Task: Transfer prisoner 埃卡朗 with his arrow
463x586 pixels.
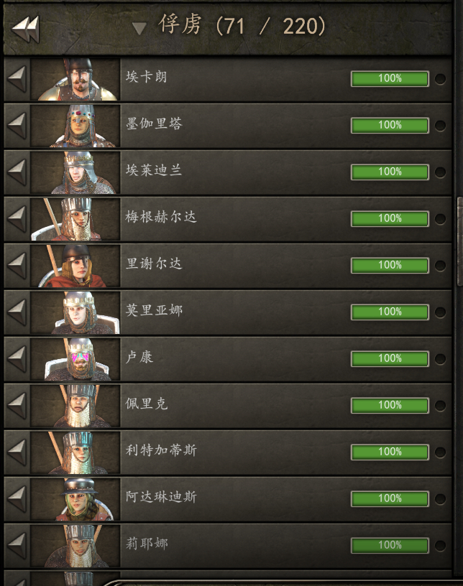Action: (x=17, y=79)
